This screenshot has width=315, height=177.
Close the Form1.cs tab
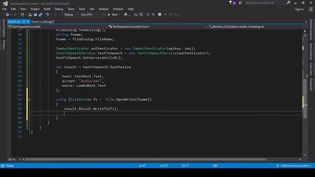click(x=28, y=22)
